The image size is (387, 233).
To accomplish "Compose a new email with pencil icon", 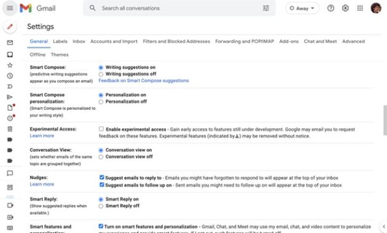I will click(10, 26).
